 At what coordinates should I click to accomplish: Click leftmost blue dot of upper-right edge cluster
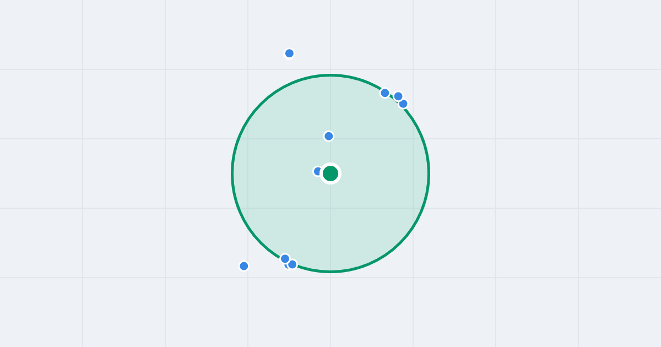[x=385, y=93]
